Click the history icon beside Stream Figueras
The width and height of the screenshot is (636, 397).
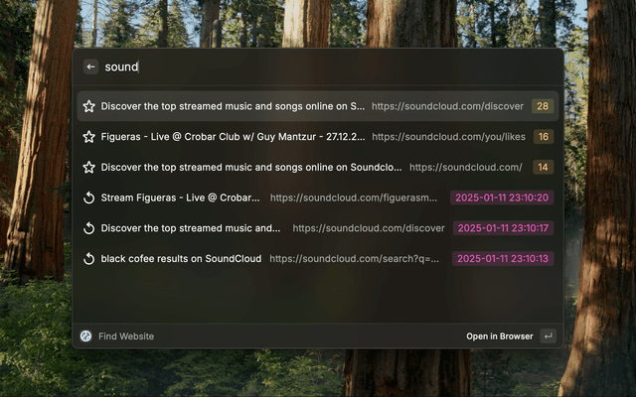[88, 198]
